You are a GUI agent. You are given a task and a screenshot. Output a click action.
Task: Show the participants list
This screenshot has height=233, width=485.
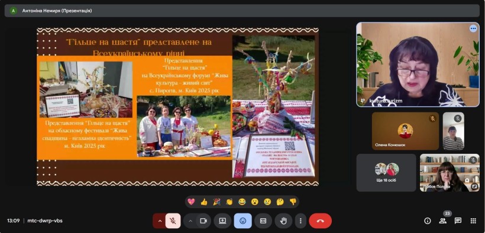442,221
